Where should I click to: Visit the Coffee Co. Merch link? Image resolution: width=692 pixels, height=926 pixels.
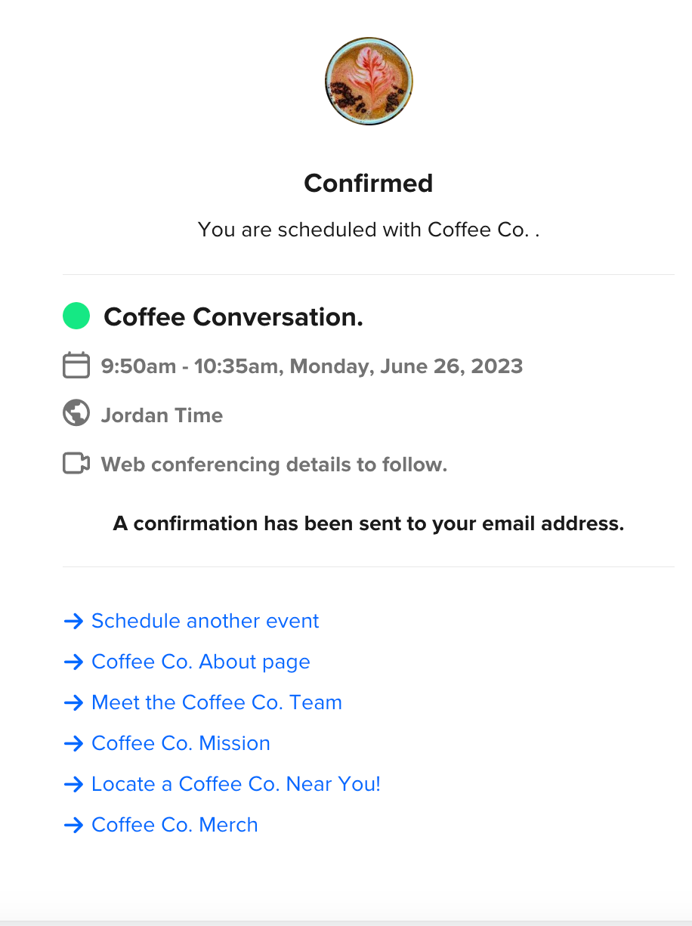coord(175,825)
